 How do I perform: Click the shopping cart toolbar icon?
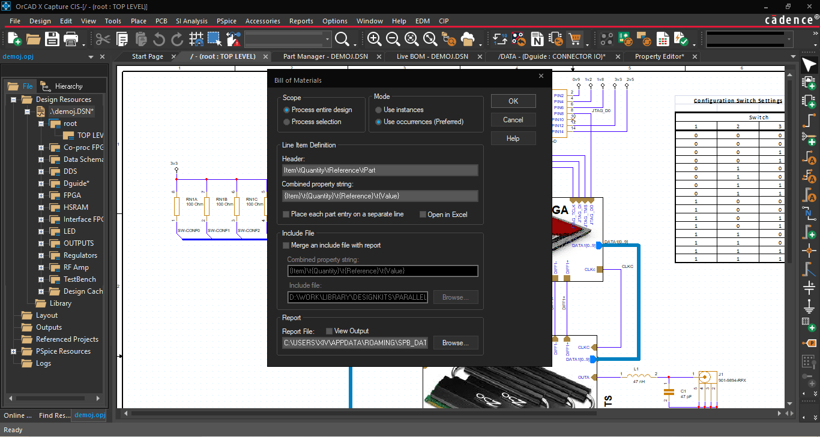(575, 40)
